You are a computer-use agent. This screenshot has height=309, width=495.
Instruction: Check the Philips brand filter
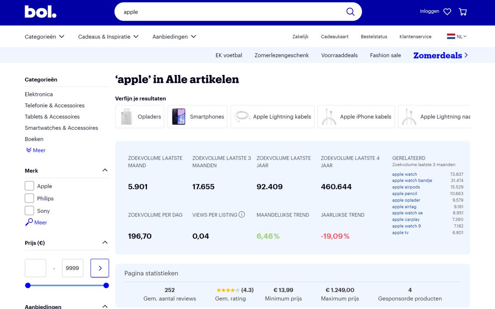coord(29,198)
